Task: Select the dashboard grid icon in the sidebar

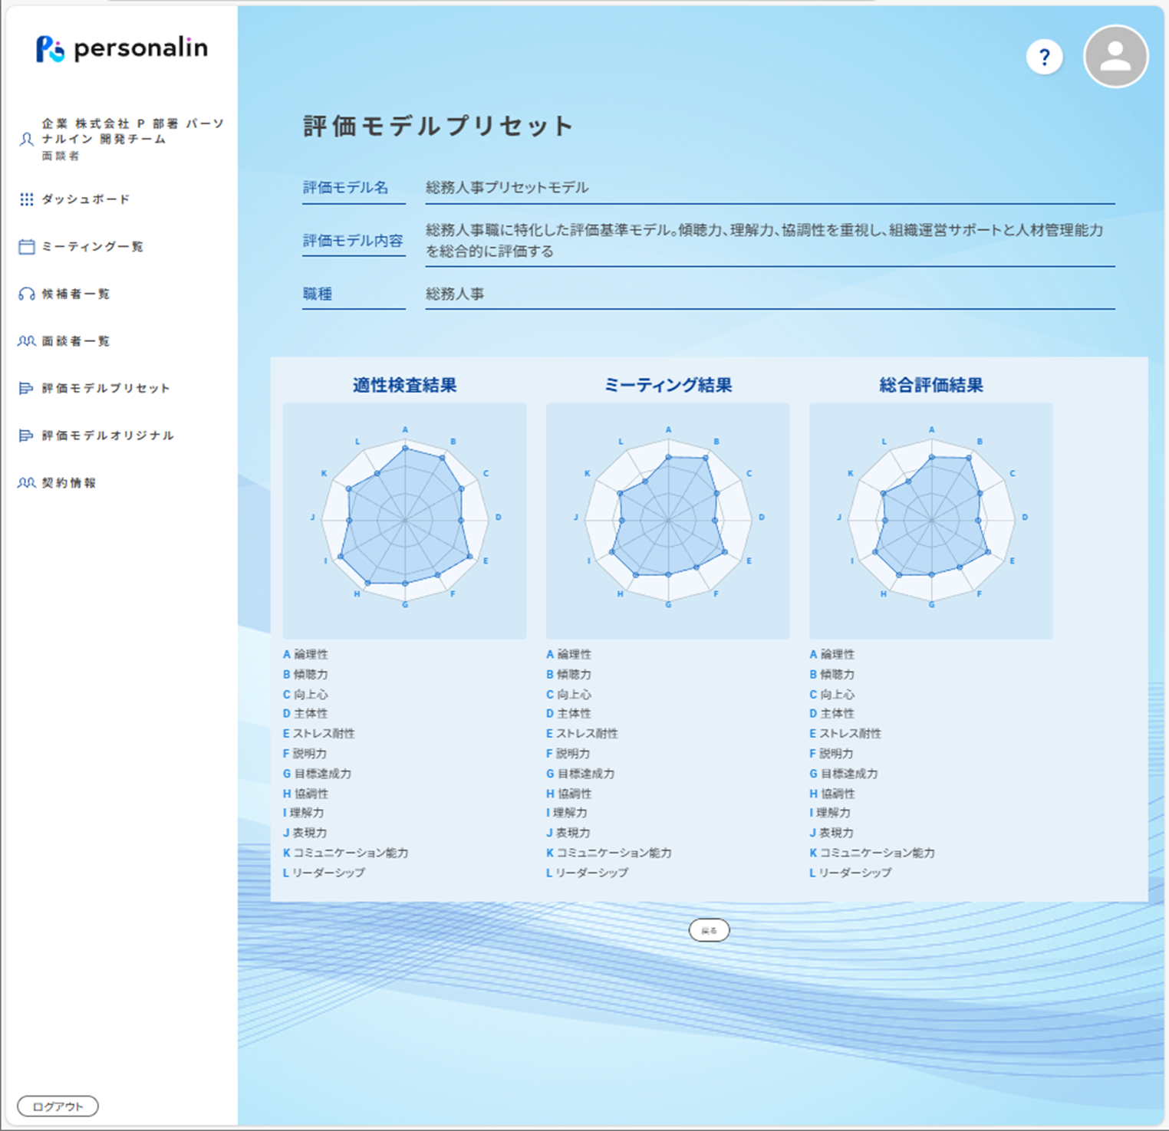Action: coord(25,199)
